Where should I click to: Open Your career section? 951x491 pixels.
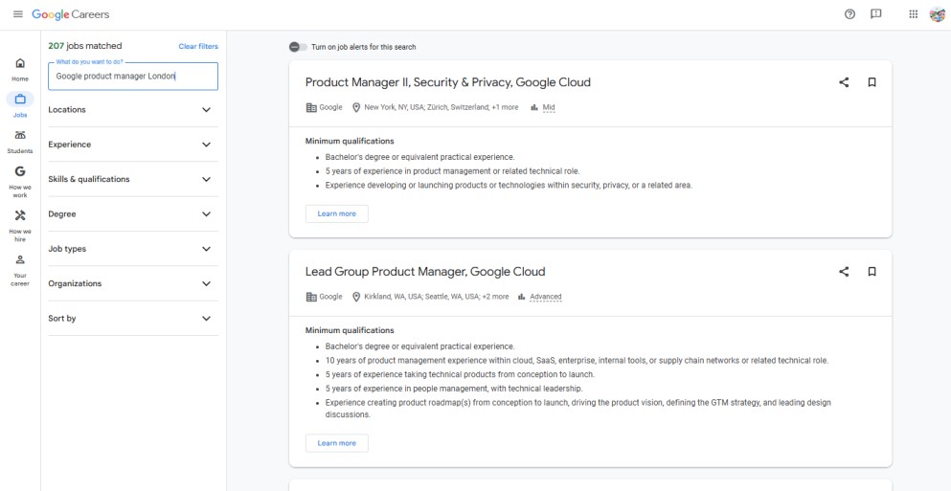click(x=20, y=270)
